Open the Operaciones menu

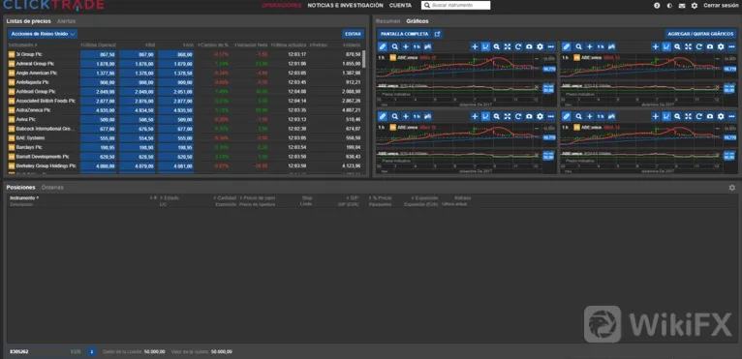(x=281, y=6)
